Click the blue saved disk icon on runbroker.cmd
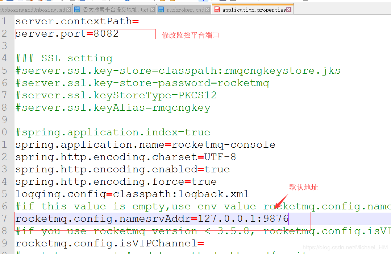 (161, 9)
